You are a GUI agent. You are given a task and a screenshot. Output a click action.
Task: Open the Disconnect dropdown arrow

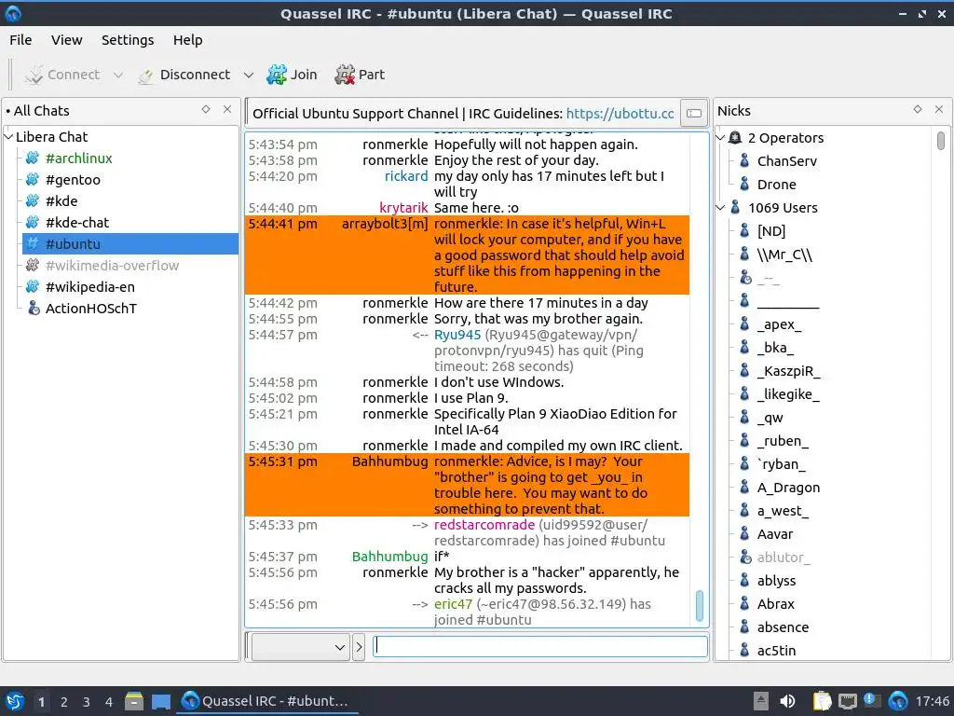pos(248,75)
